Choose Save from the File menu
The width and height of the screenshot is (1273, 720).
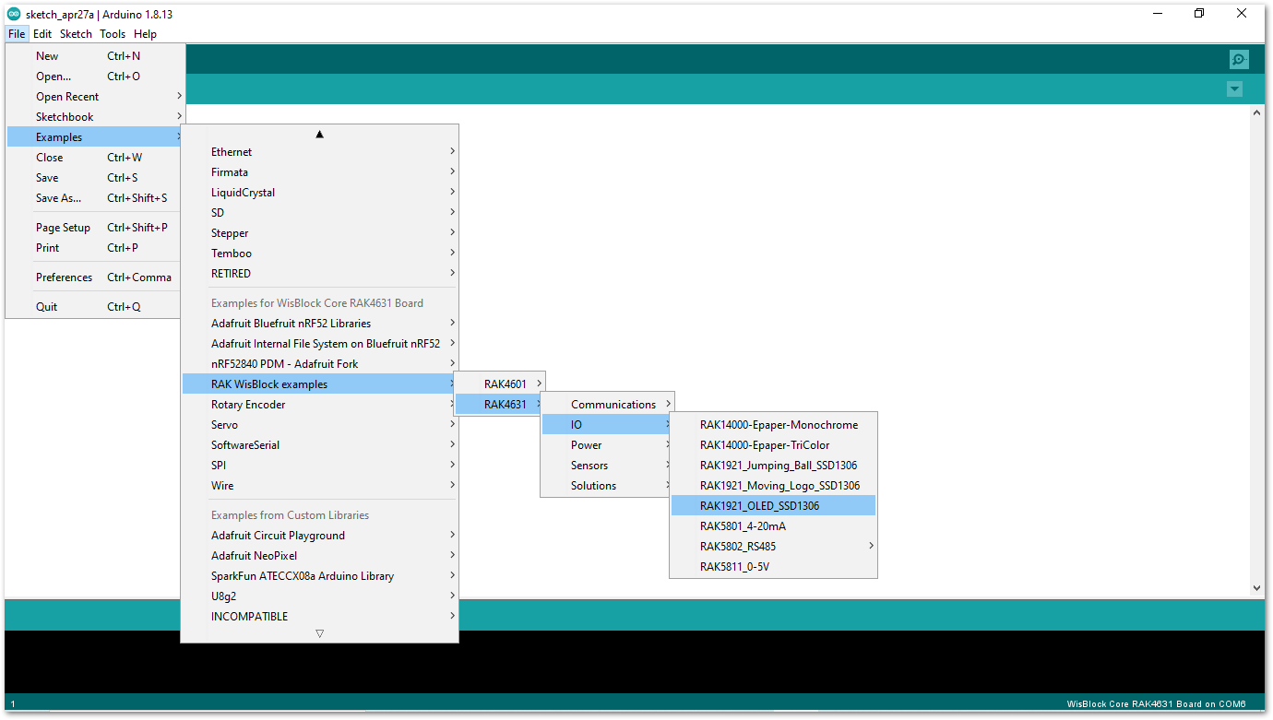tap(95, 178)
